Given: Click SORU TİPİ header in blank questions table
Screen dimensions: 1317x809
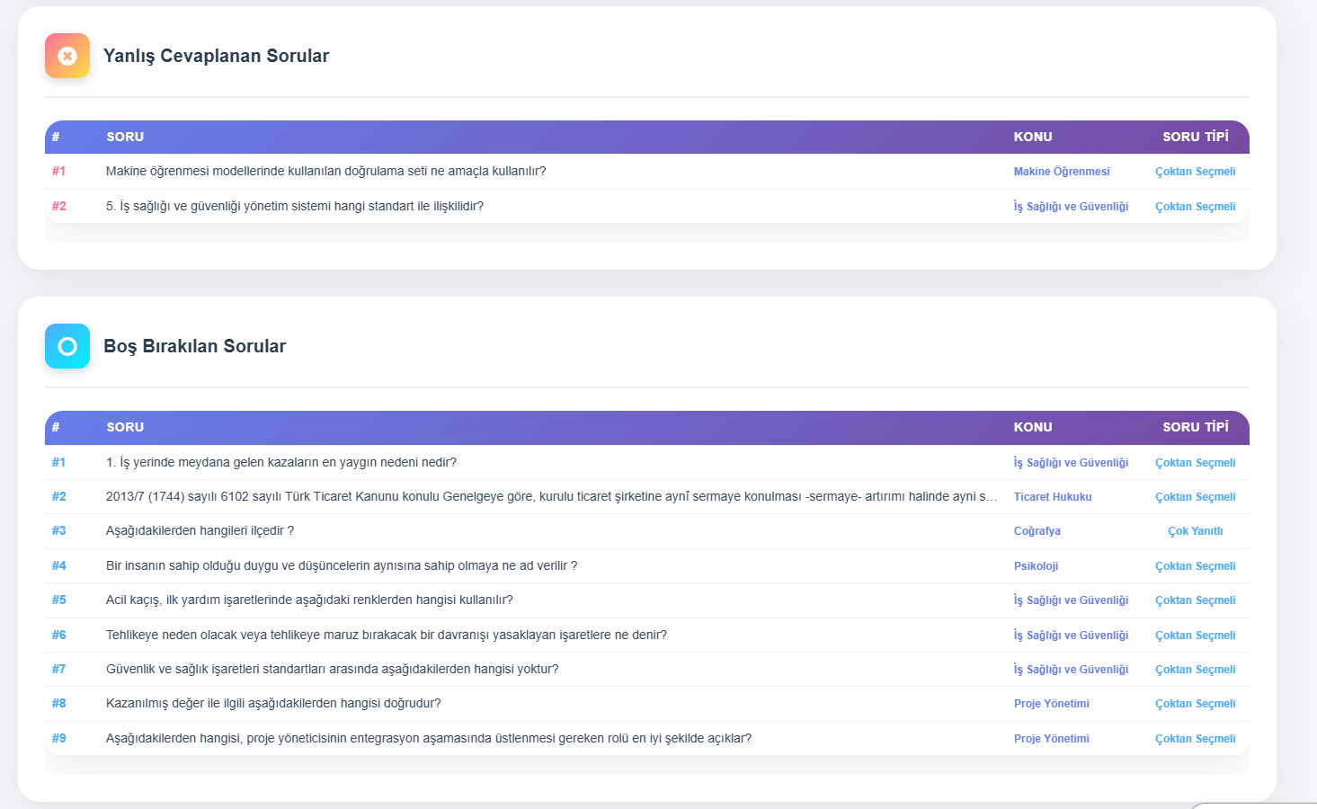Looking at the screenshot, I should (1195, 427).
